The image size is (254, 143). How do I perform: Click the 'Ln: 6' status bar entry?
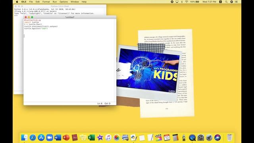coord(100,103)
